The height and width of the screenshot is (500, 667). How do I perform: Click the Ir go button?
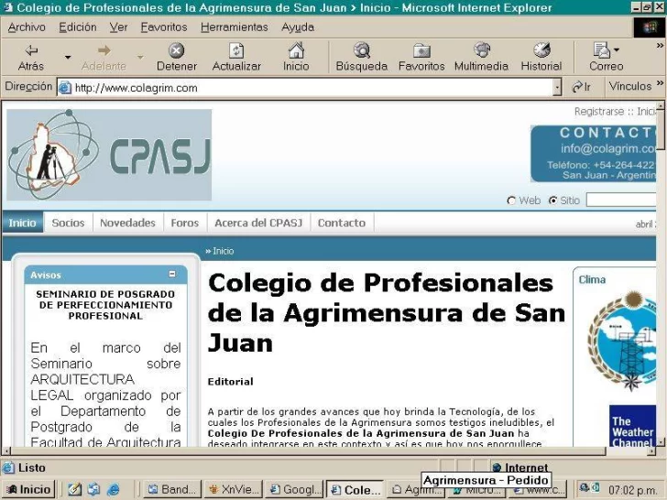(582, 88)
